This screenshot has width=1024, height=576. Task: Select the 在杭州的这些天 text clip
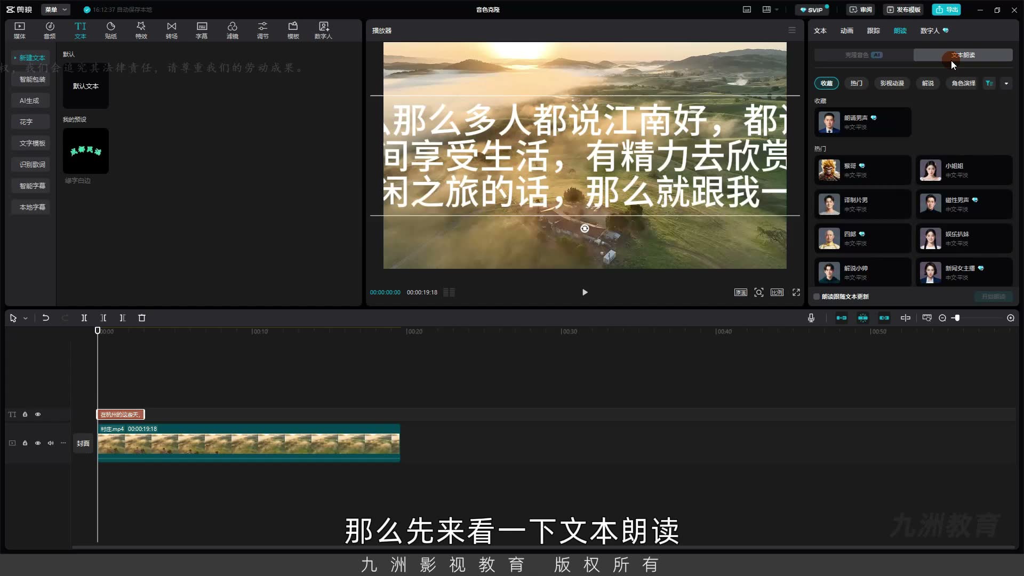121,414
